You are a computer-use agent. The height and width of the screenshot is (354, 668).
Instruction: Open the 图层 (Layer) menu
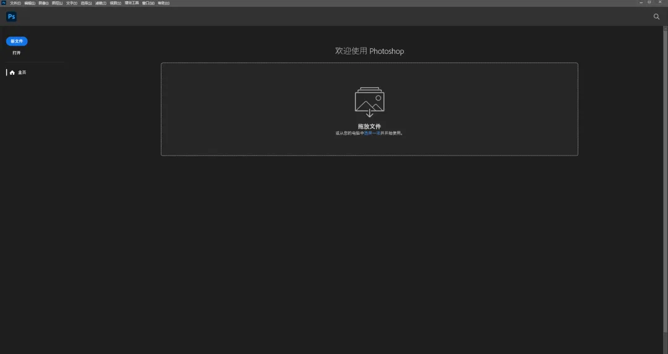tap(57, 3)
